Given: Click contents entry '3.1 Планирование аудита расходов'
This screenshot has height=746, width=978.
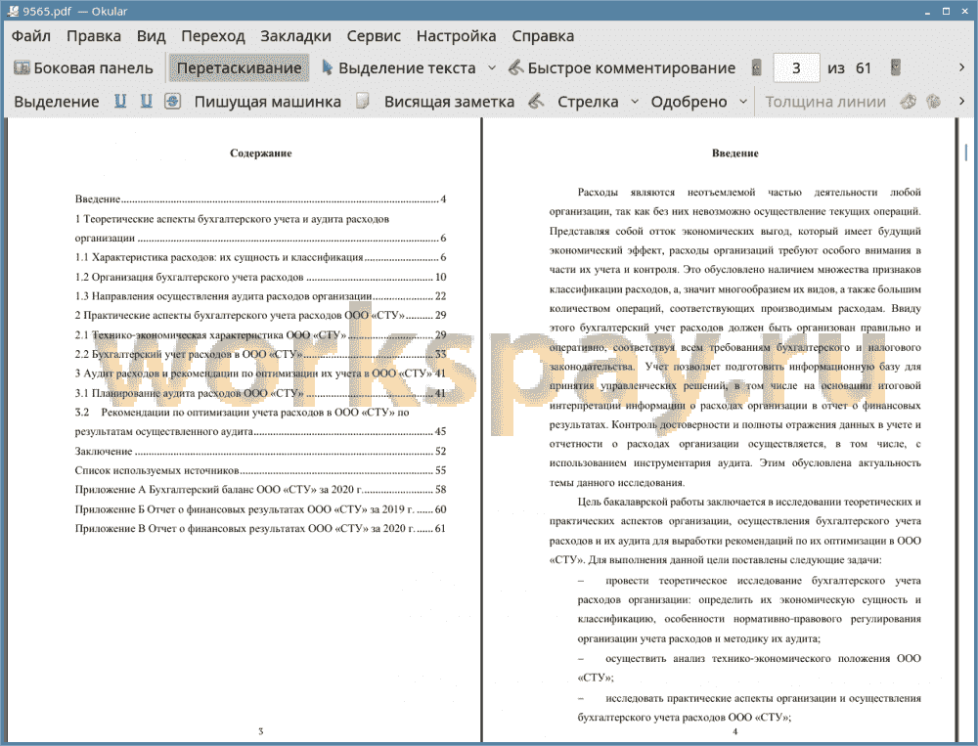Looking at the screenshot, I should click(x=261, y=393).
